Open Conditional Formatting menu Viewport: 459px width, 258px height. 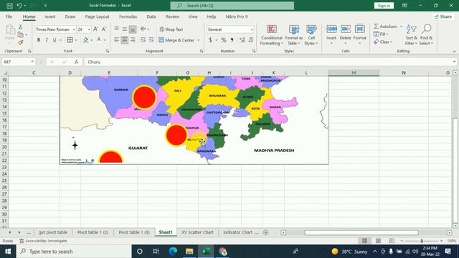click(x=272, y=35)
